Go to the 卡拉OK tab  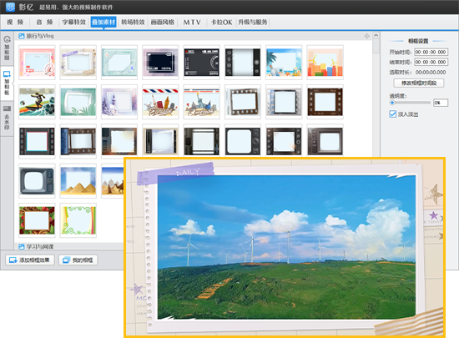[222, 23]
